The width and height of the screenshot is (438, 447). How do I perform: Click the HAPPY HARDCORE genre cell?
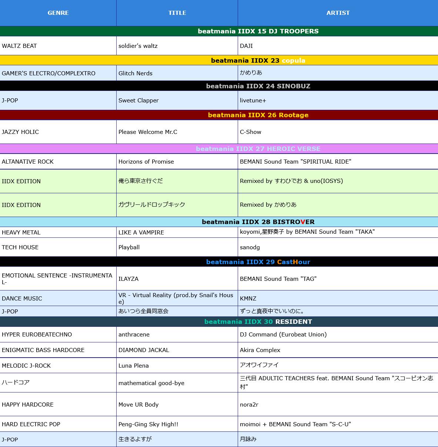58,404
